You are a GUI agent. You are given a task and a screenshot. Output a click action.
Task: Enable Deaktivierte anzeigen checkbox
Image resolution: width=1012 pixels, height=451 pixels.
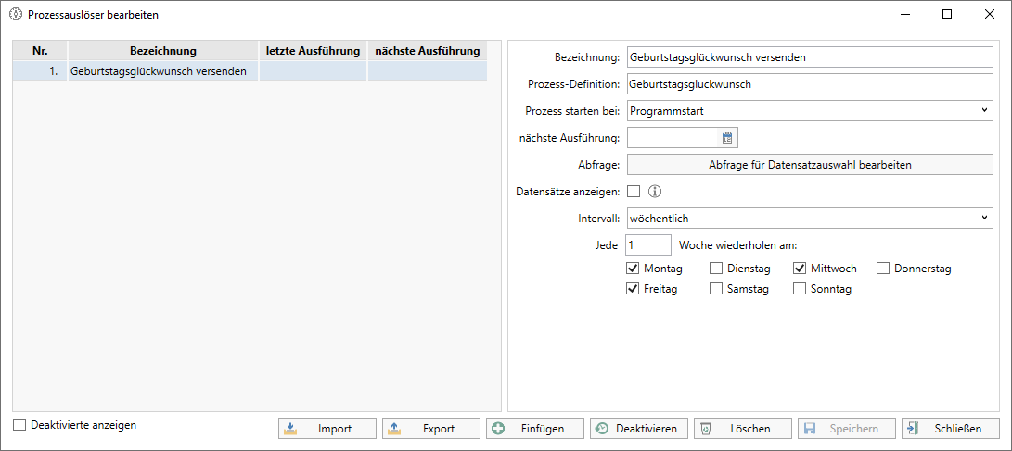click(20, 424)
